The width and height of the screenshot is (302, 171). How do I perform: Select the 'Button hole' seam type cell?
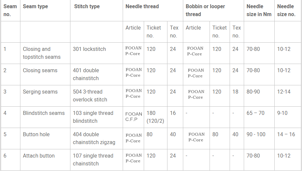click(45, 139)
